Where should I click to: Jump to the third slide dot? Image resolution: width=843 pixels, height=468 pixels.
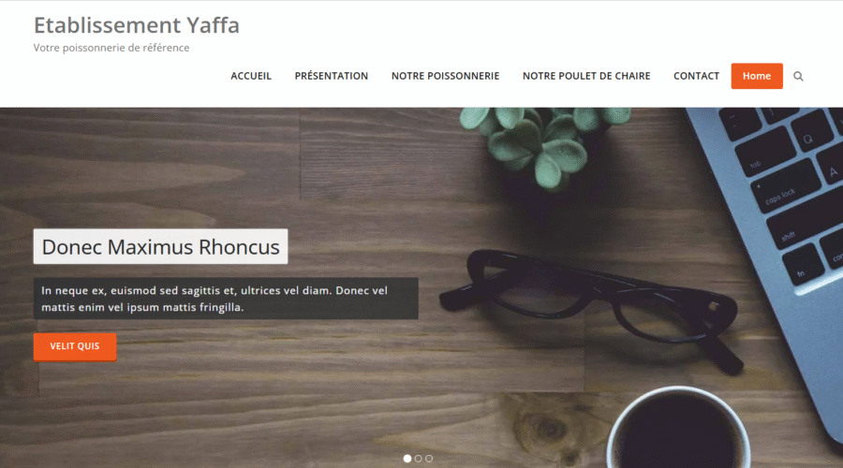coord(429,459)
